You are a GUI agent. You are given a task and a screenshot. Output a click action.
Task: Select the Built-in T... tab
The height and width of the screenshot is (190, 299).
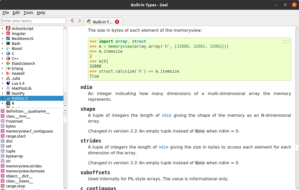click(x=103, y=22)
